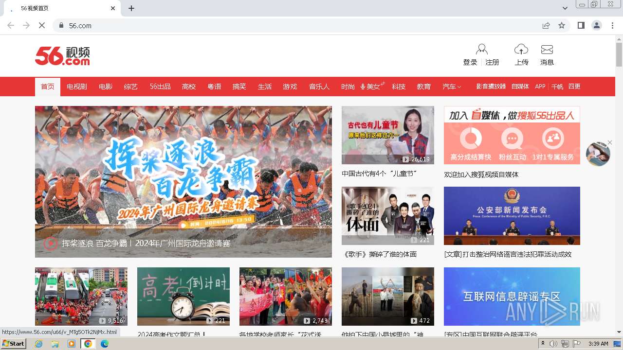Expand the tab search chevron

pos(565,8)
